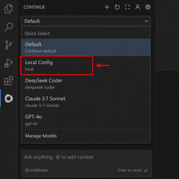Start a new session with plus icon
The image size is (179, 179).
pyautogui.click(x=107, y=7)
